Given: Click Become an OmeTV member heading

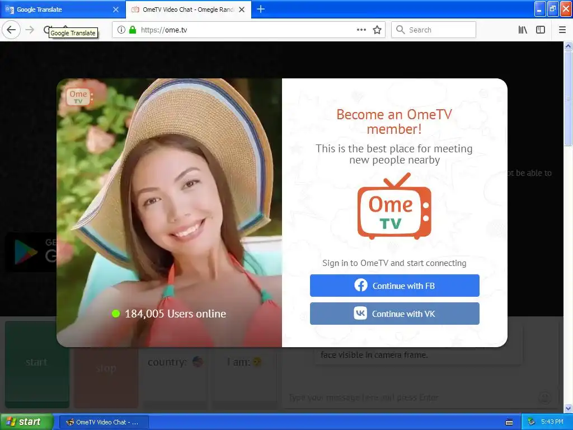Looking at the screenshot, I should (x=394, y=121).
